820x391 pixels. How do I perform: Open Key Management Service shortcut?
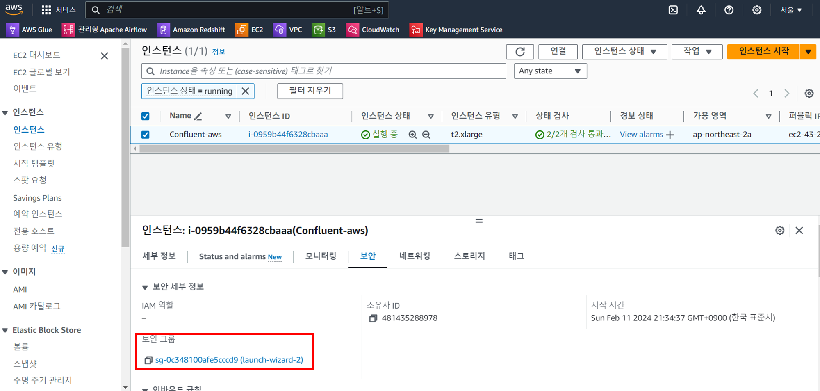(x=456, y=30)
